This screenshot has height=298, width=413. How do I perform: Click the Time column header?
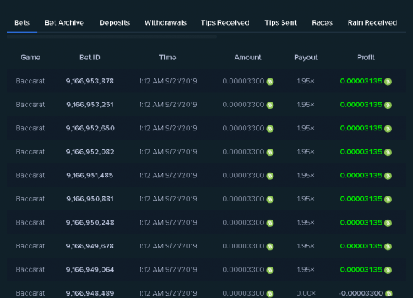tap(168, 58)
